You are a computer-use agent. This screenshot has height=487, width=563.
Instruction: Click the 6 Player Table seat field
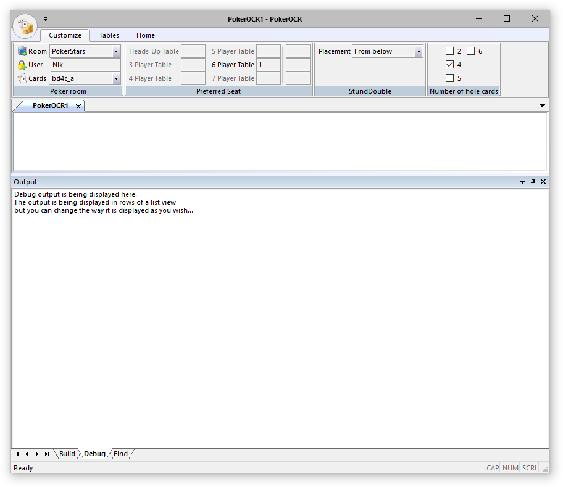(x=268, y=65)
